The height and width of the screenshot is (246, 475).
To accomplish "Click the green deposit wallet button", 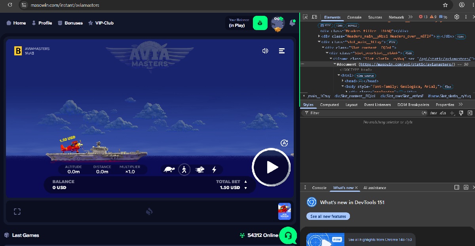I will pos(260,23).
